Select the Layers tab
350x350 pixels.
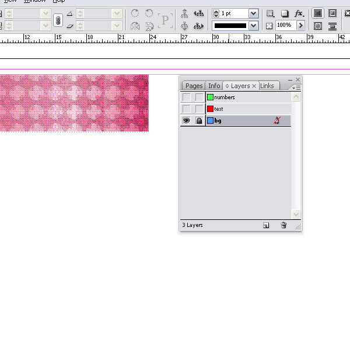[x=240, y=86]
